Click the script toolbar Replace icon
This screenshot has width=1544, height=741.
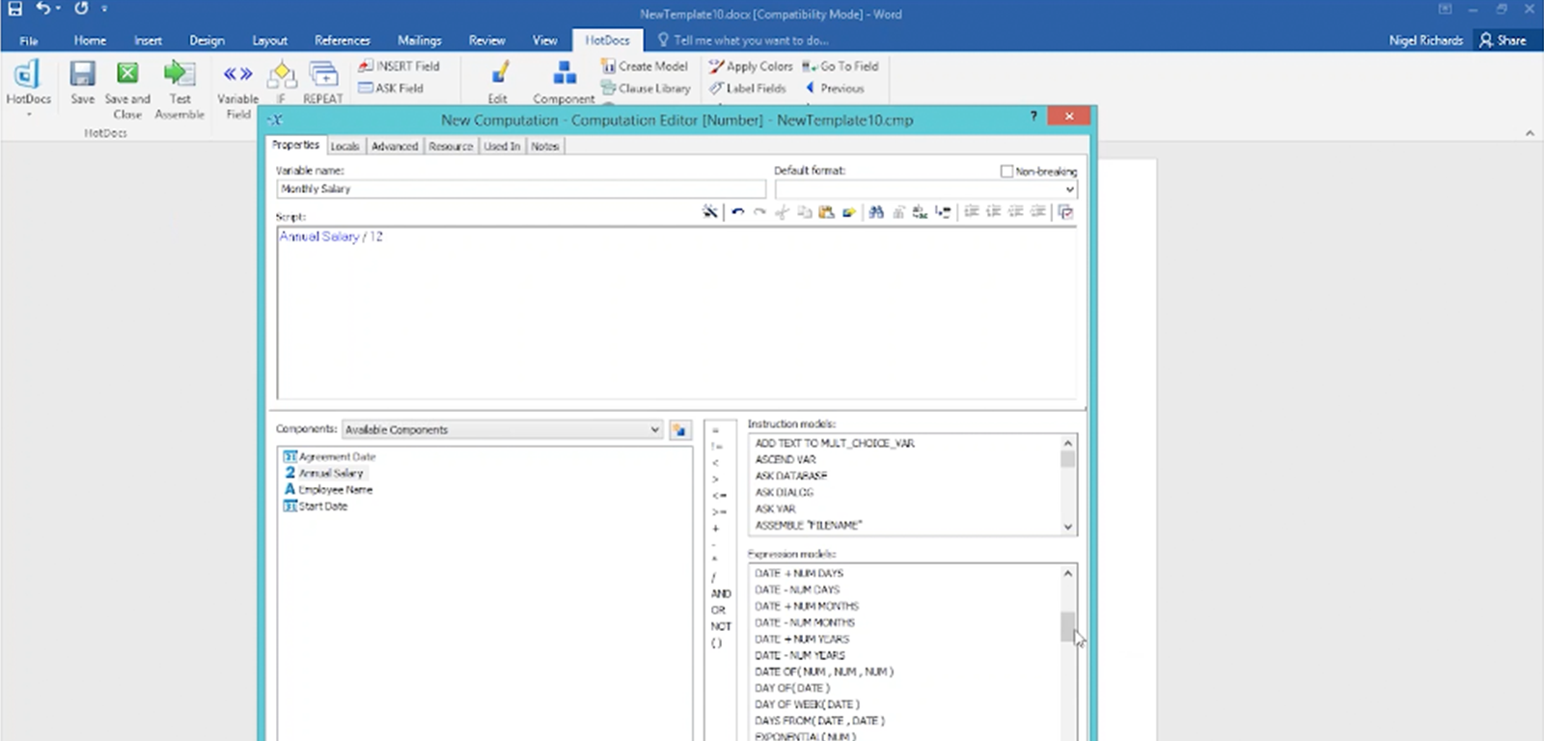(x=921, y=212)
